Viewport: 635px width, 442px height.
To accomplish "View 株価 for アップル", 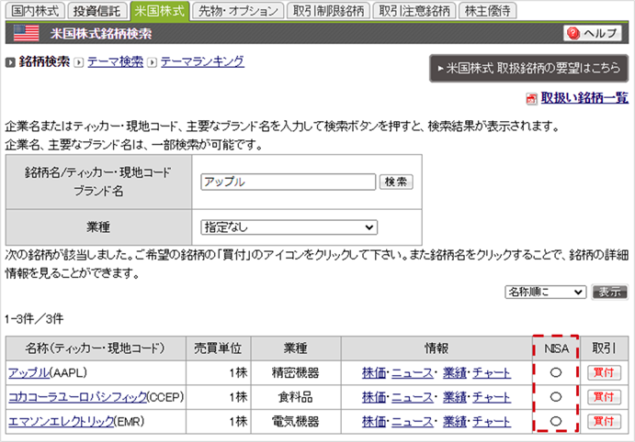I will [x=374, y=372].
